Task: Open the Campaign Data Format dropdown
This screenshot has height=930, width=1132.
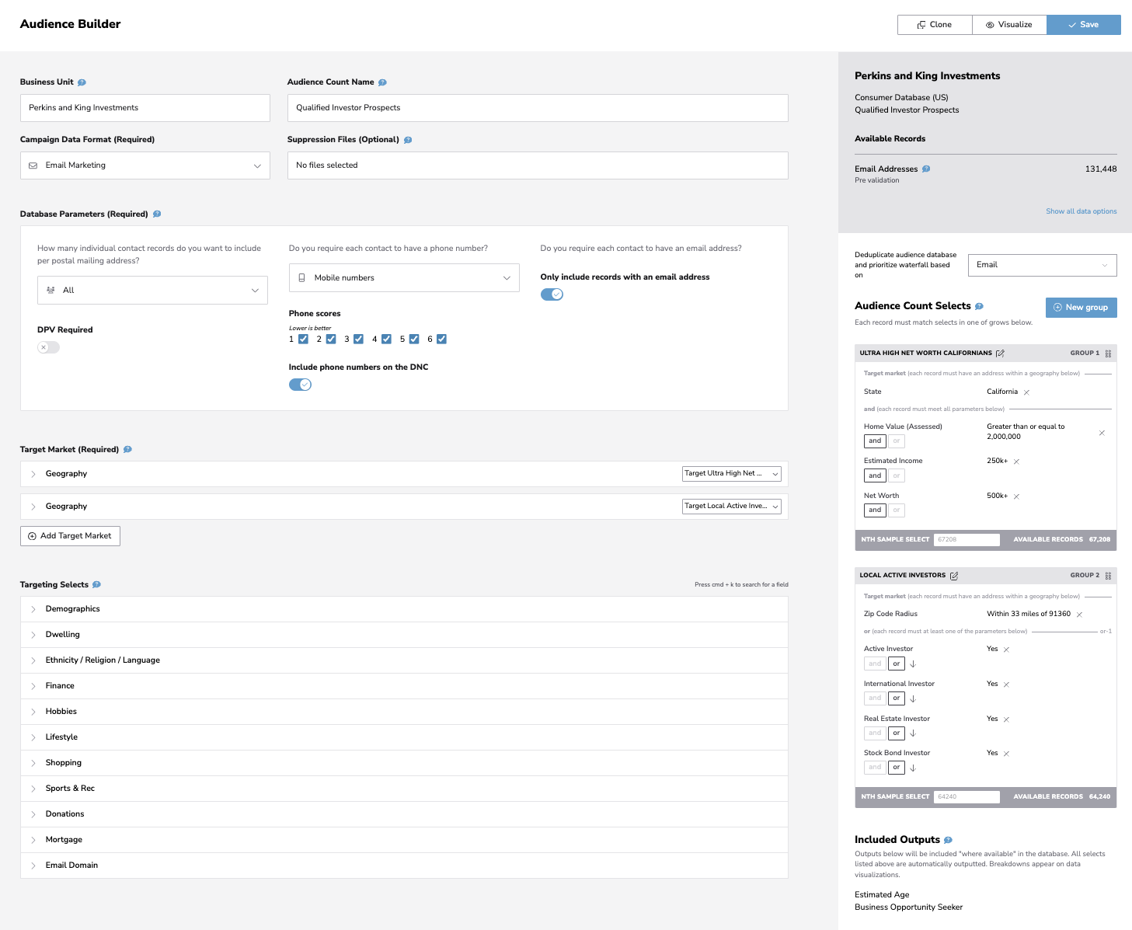Action: pos(145,165)
